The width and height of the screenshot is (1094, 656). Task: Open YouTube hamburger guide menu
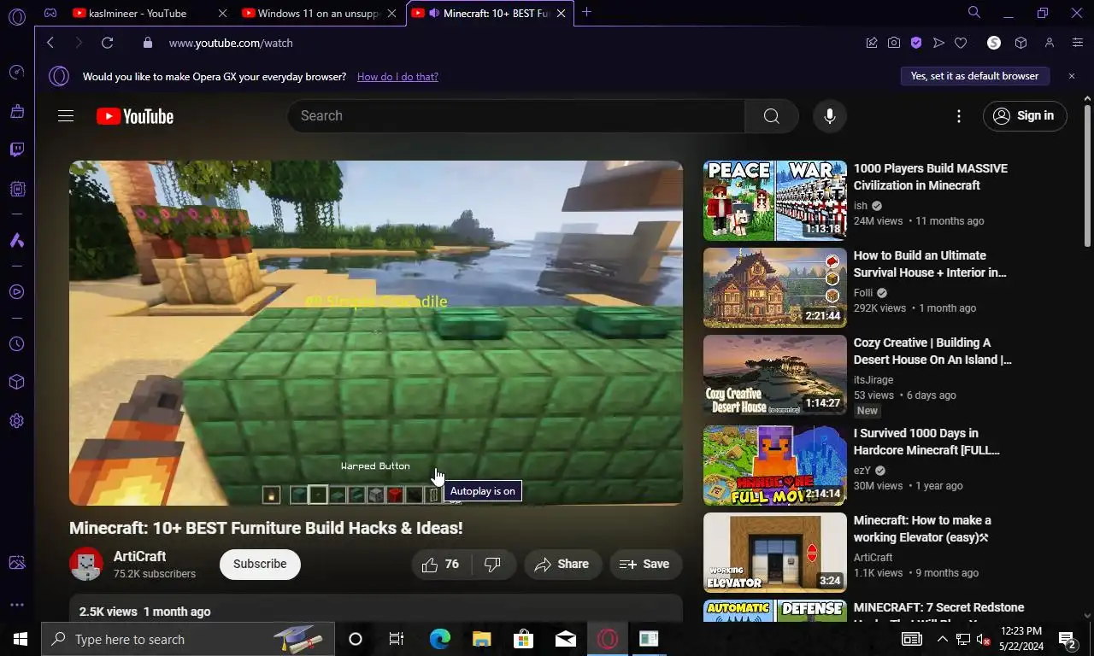[x=66, y=116]
